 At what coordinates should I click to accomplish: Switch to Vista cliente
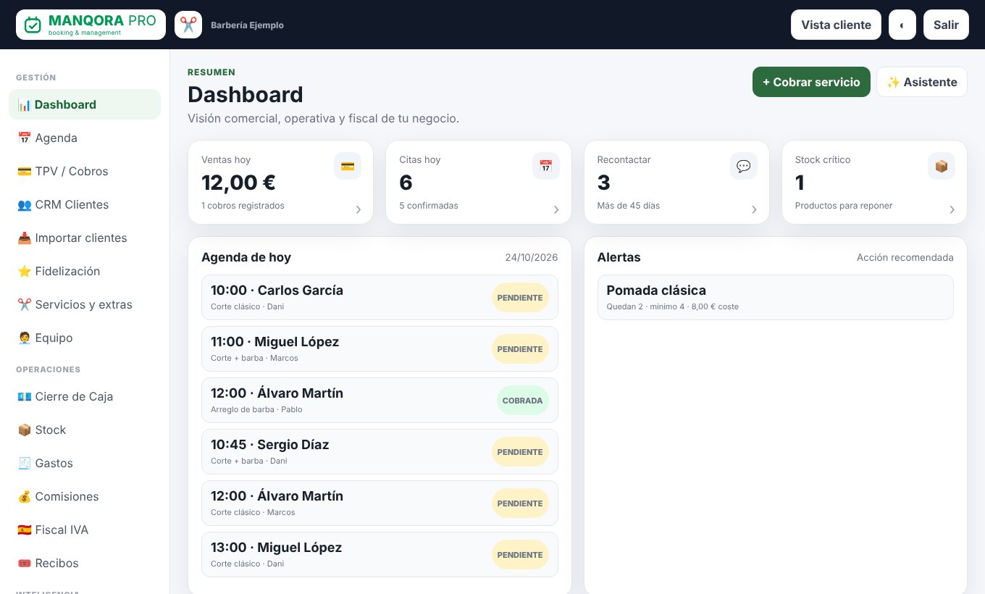coord(836,25)
